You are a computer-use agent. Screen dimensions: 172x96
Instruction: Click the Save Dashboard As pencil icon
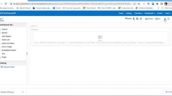[169, 19]
